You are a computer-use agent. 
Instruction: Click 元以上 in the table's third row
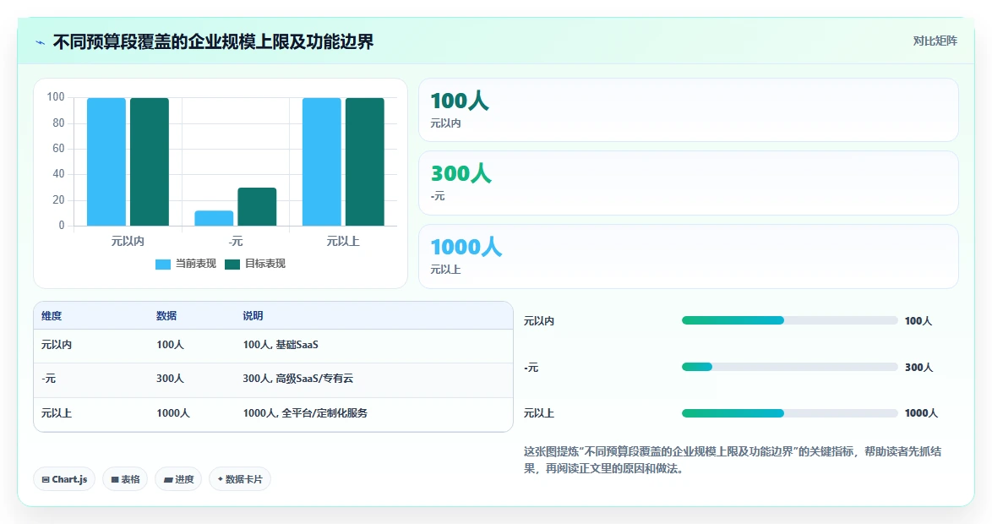tap(57, 413)
